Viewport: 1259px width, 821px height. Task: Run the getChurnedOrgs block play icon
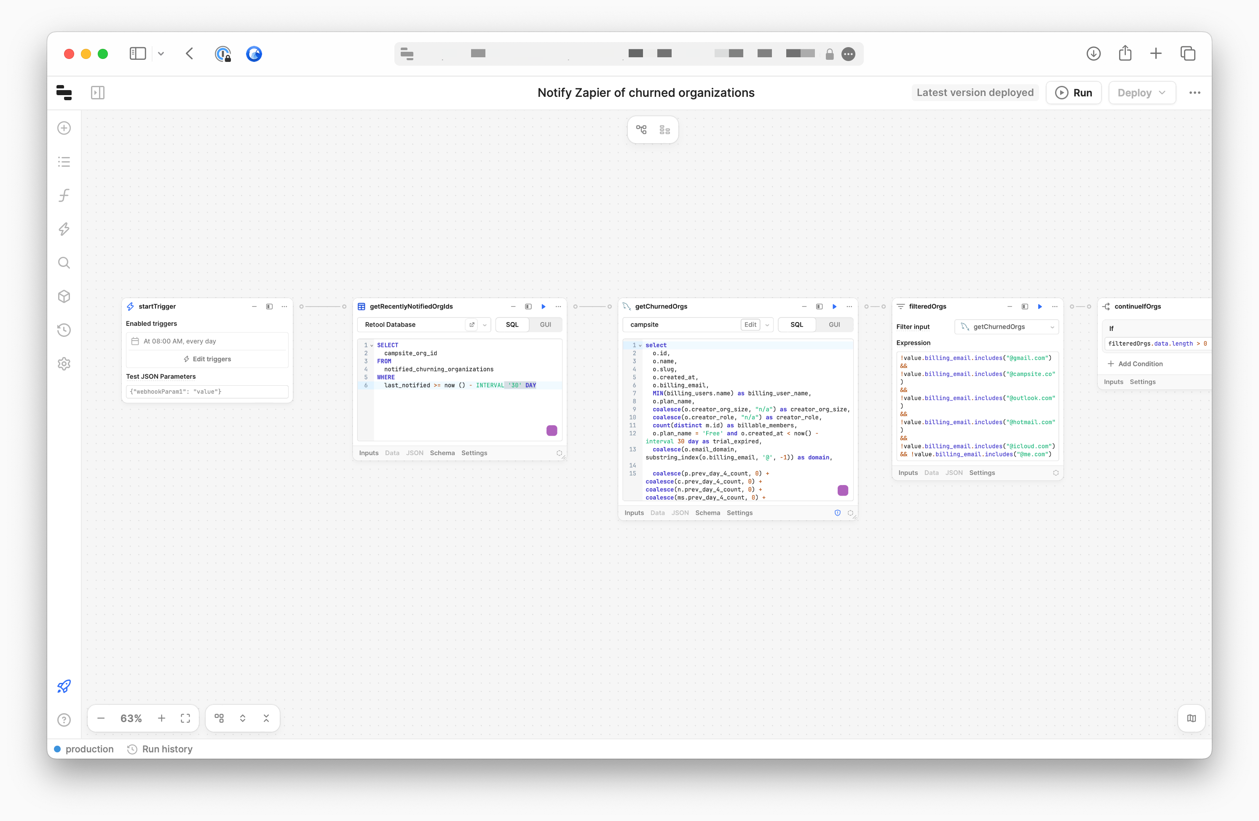click(x=834, y=307)
